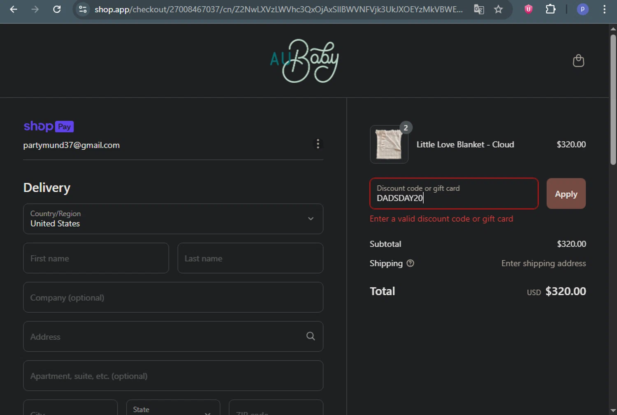Screen dimensions: 617x415
Task: Open the shopping bag cart icon
Action: pyautogui.click(x=578, y=61)
